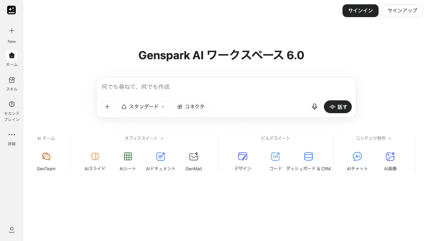Focus the 何でも尋ねて prompt input field

226,87
